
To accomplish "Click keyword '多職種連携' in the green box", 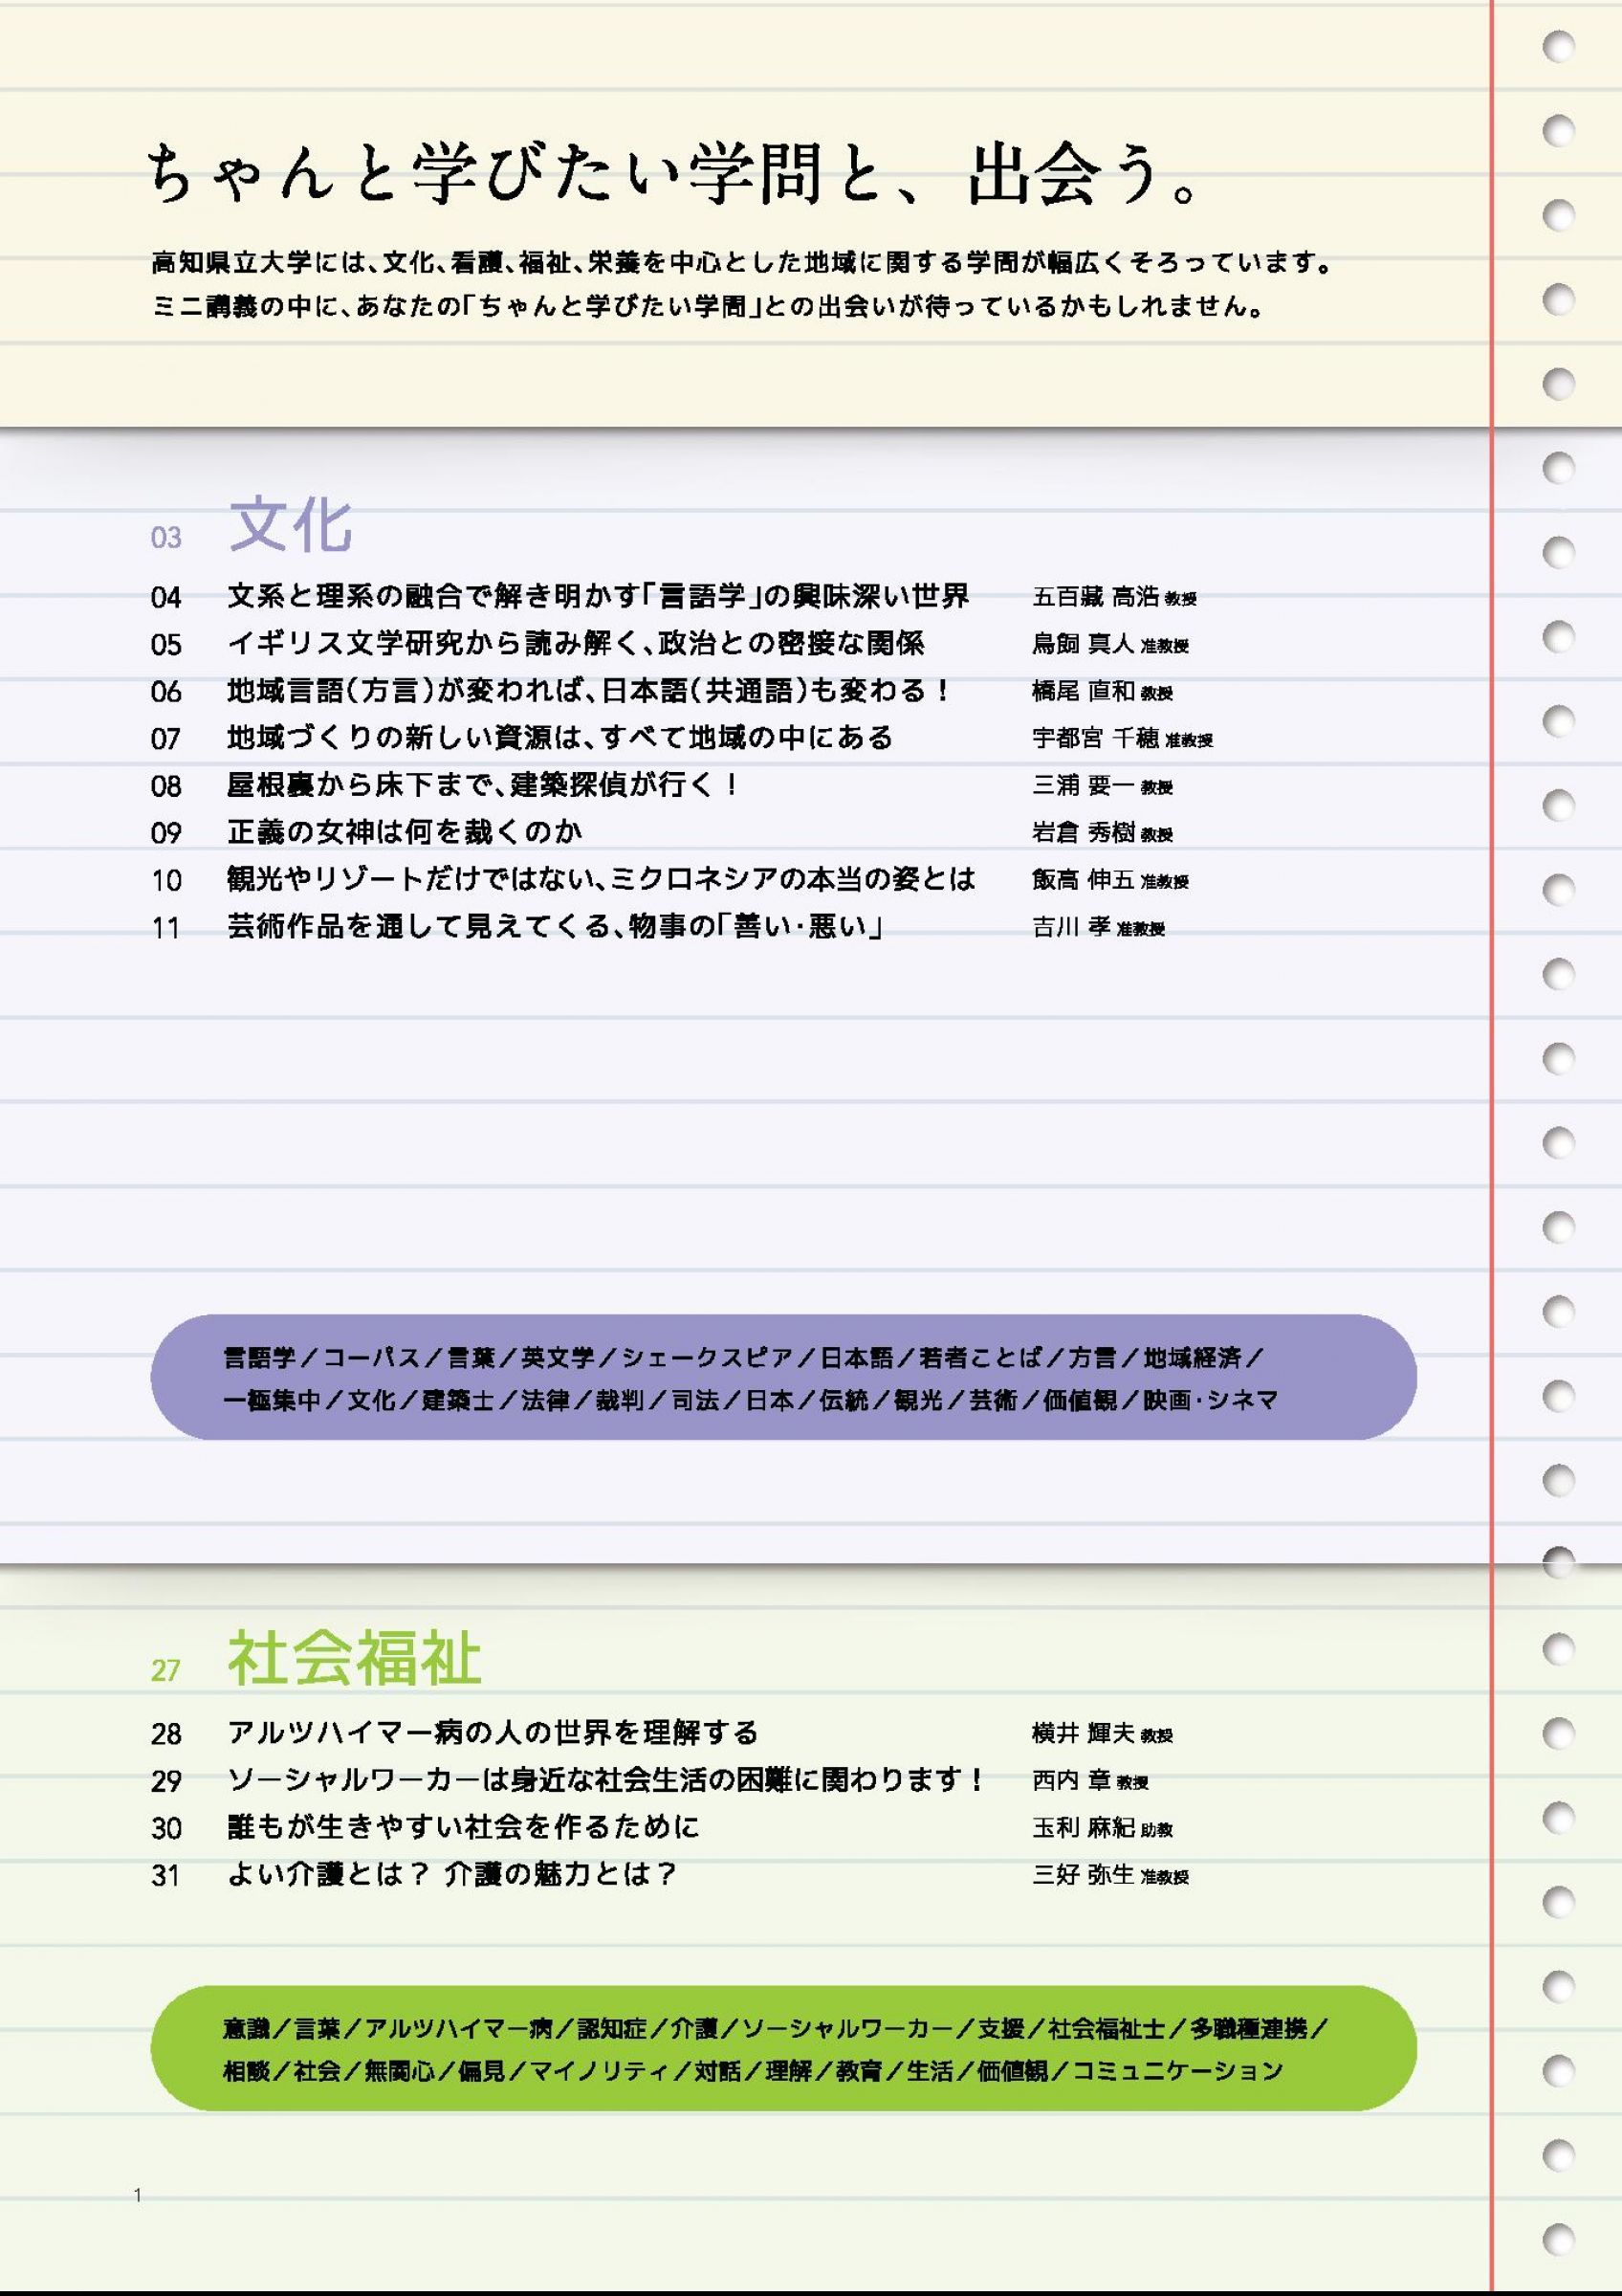I will coord(1248,2029).
